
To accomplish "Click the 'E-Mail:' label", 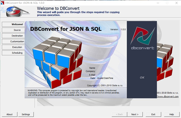I will [92, 75].
